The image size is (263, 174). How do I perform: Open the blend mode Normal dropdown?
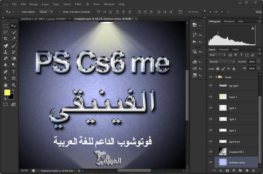point(222,62)
